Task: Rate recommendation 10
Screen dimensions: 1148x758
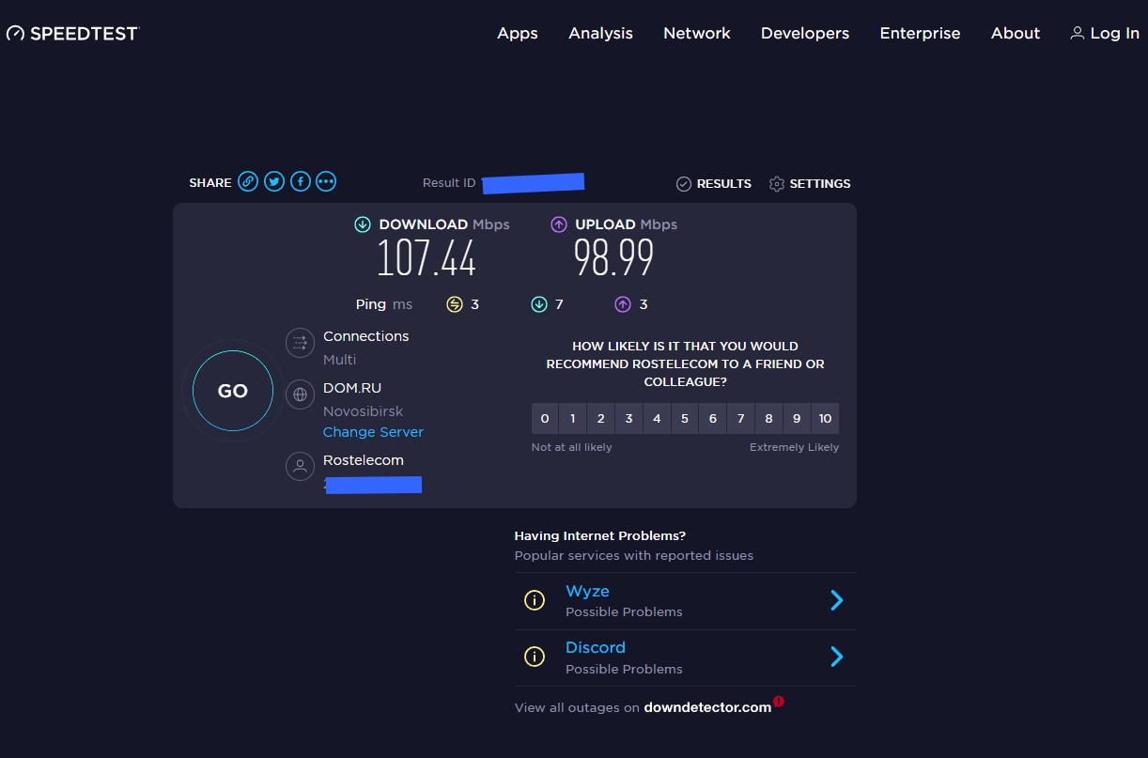Action: click(825, 419)
